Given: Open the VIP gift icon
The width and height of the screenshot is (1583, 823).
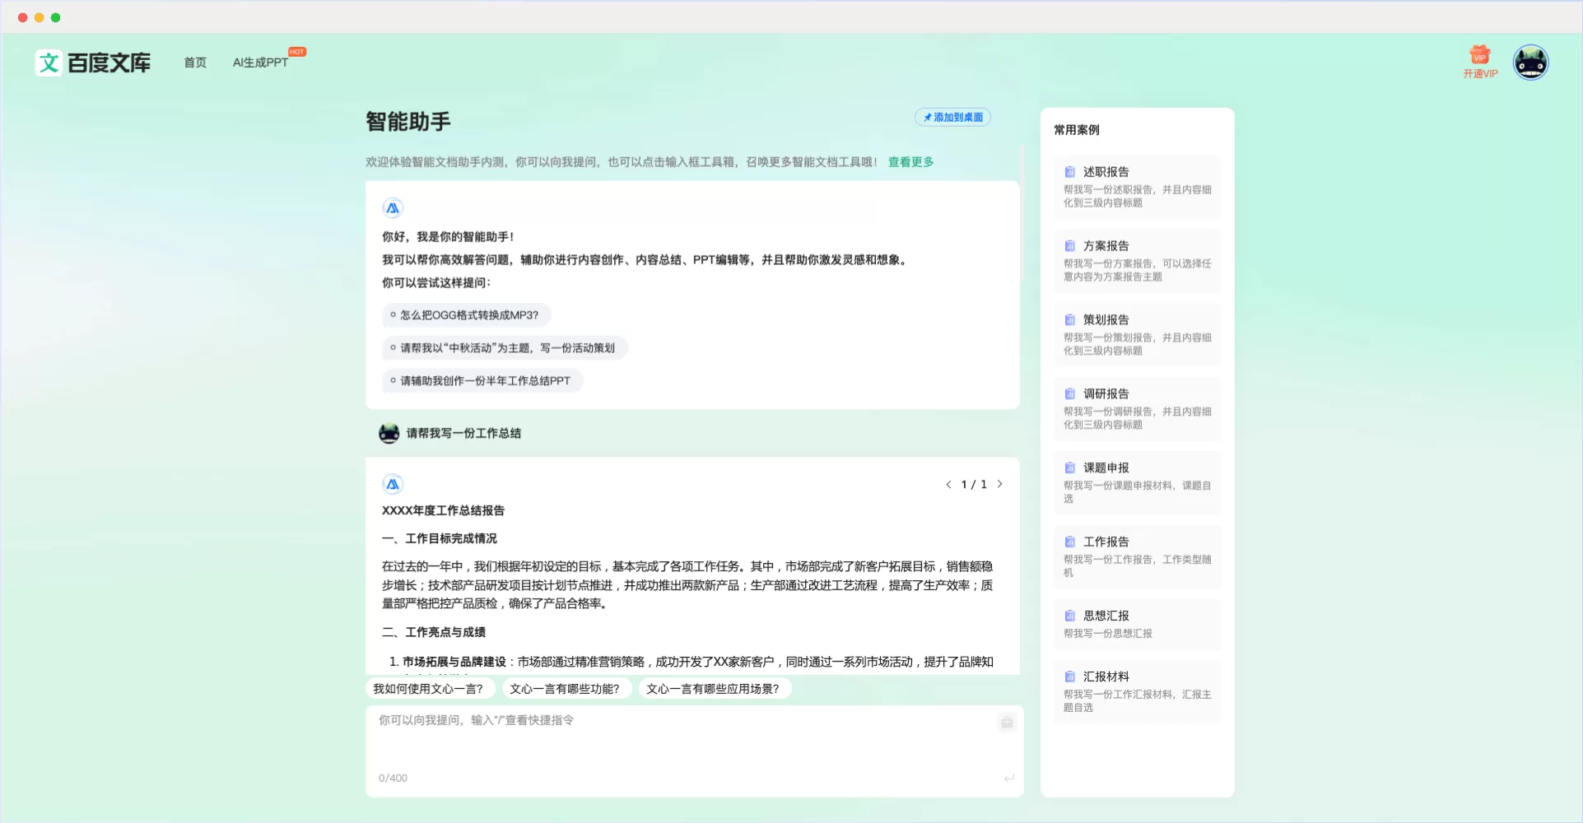Looking at the screenshot, I should coord(1479,55).
